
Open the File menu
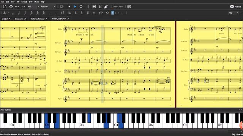click(x=3, y=2)
